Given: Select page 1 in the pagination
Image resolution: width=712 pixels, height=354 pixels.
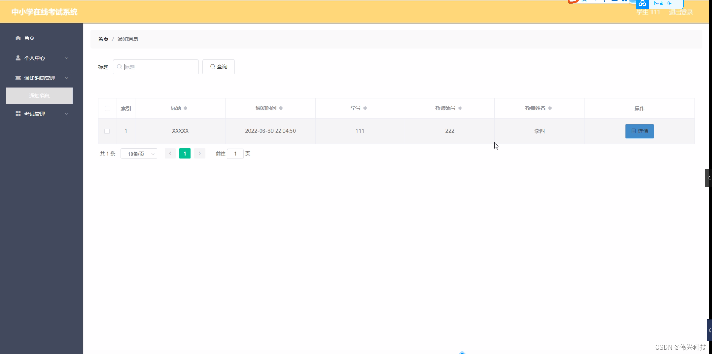Looking at the screenshot, I should pos(185,153).
